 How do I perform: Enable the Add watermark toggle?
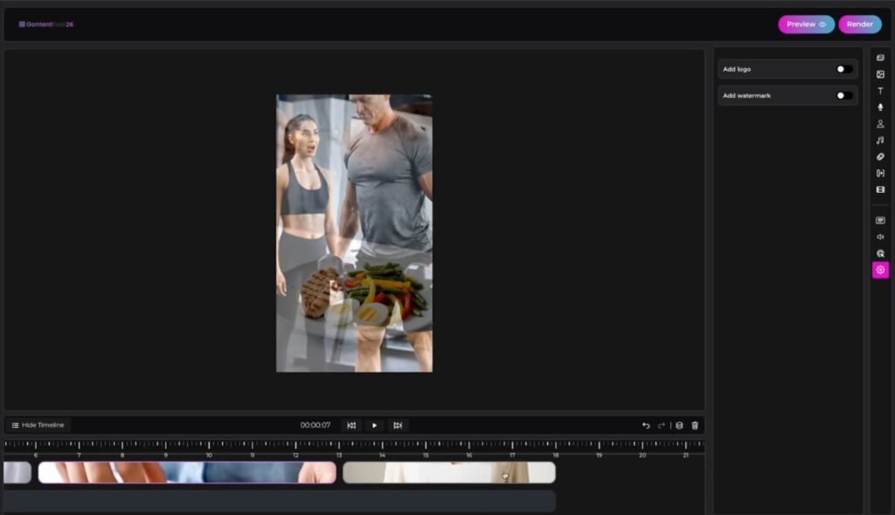pos(841,95)
